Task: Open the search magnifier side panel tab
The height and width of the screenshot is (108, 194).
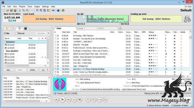Action: [13, 28]
